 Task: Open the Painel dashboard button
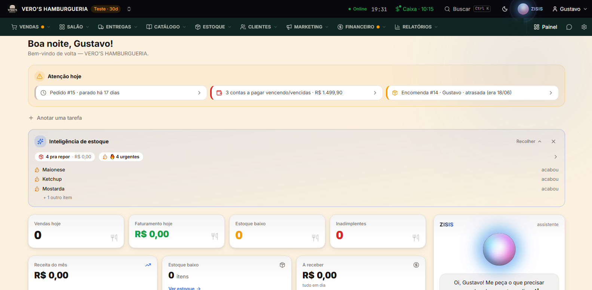coord(546,27)
